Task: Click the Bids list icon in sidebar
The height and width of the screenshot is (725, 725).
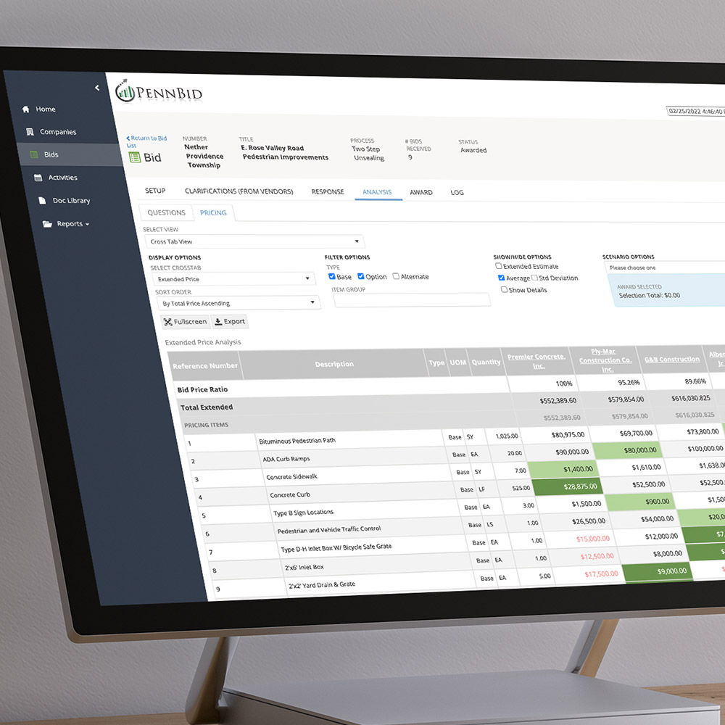Action: 34,154
